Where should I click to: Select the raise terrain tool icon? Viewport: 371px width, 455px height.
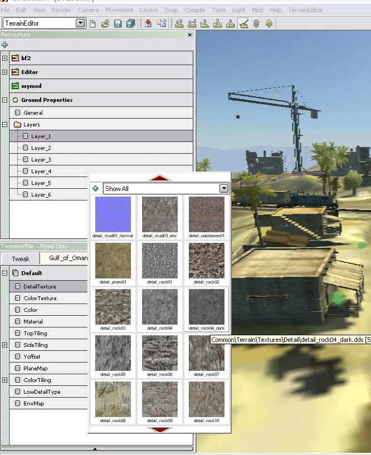(x=179, y=23)
